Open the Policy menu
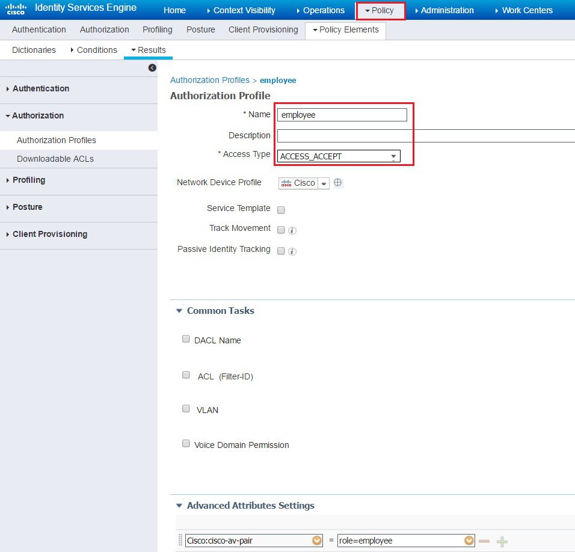This screenshot has height=552, width=575. [380, 11]
